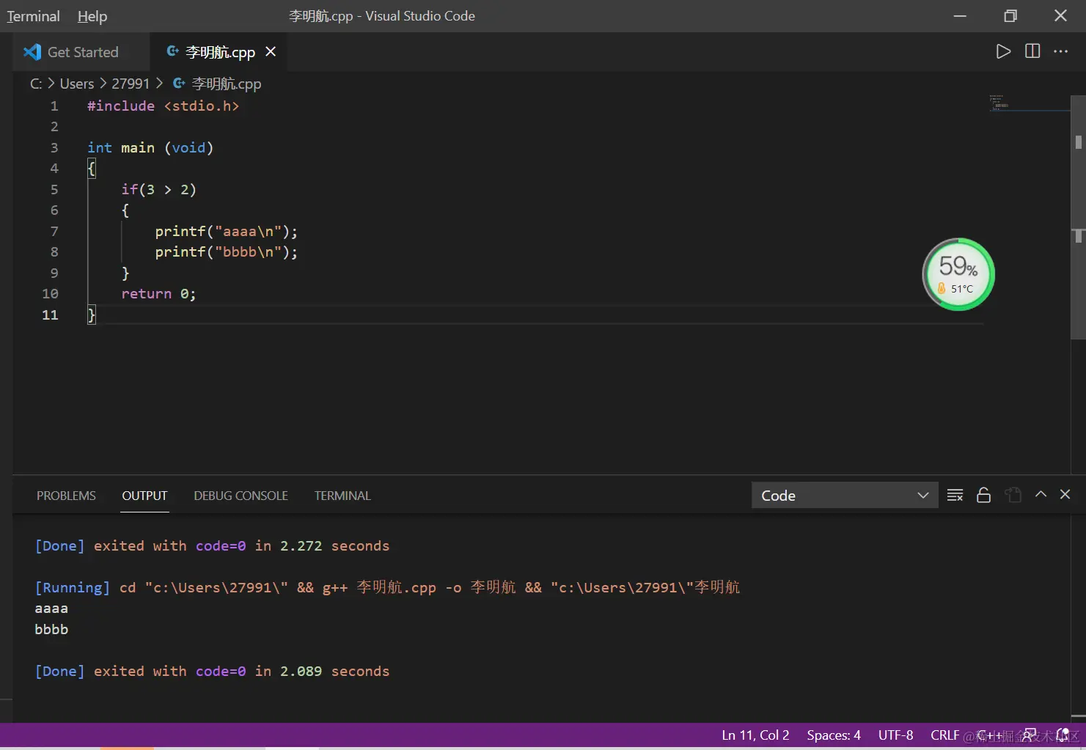Click the Users breadcrumb segment
The width and height of the screenshot is (1086, 750).
pos(77,84)
